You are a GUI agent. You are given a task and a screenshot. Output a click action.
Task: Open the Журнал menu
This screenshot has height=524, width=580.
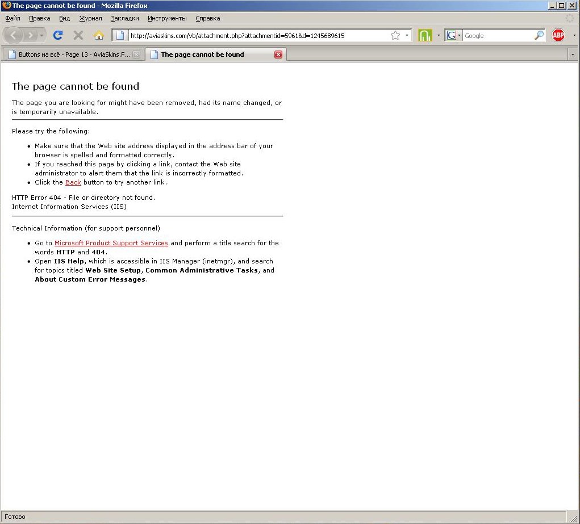click(90, 18)
